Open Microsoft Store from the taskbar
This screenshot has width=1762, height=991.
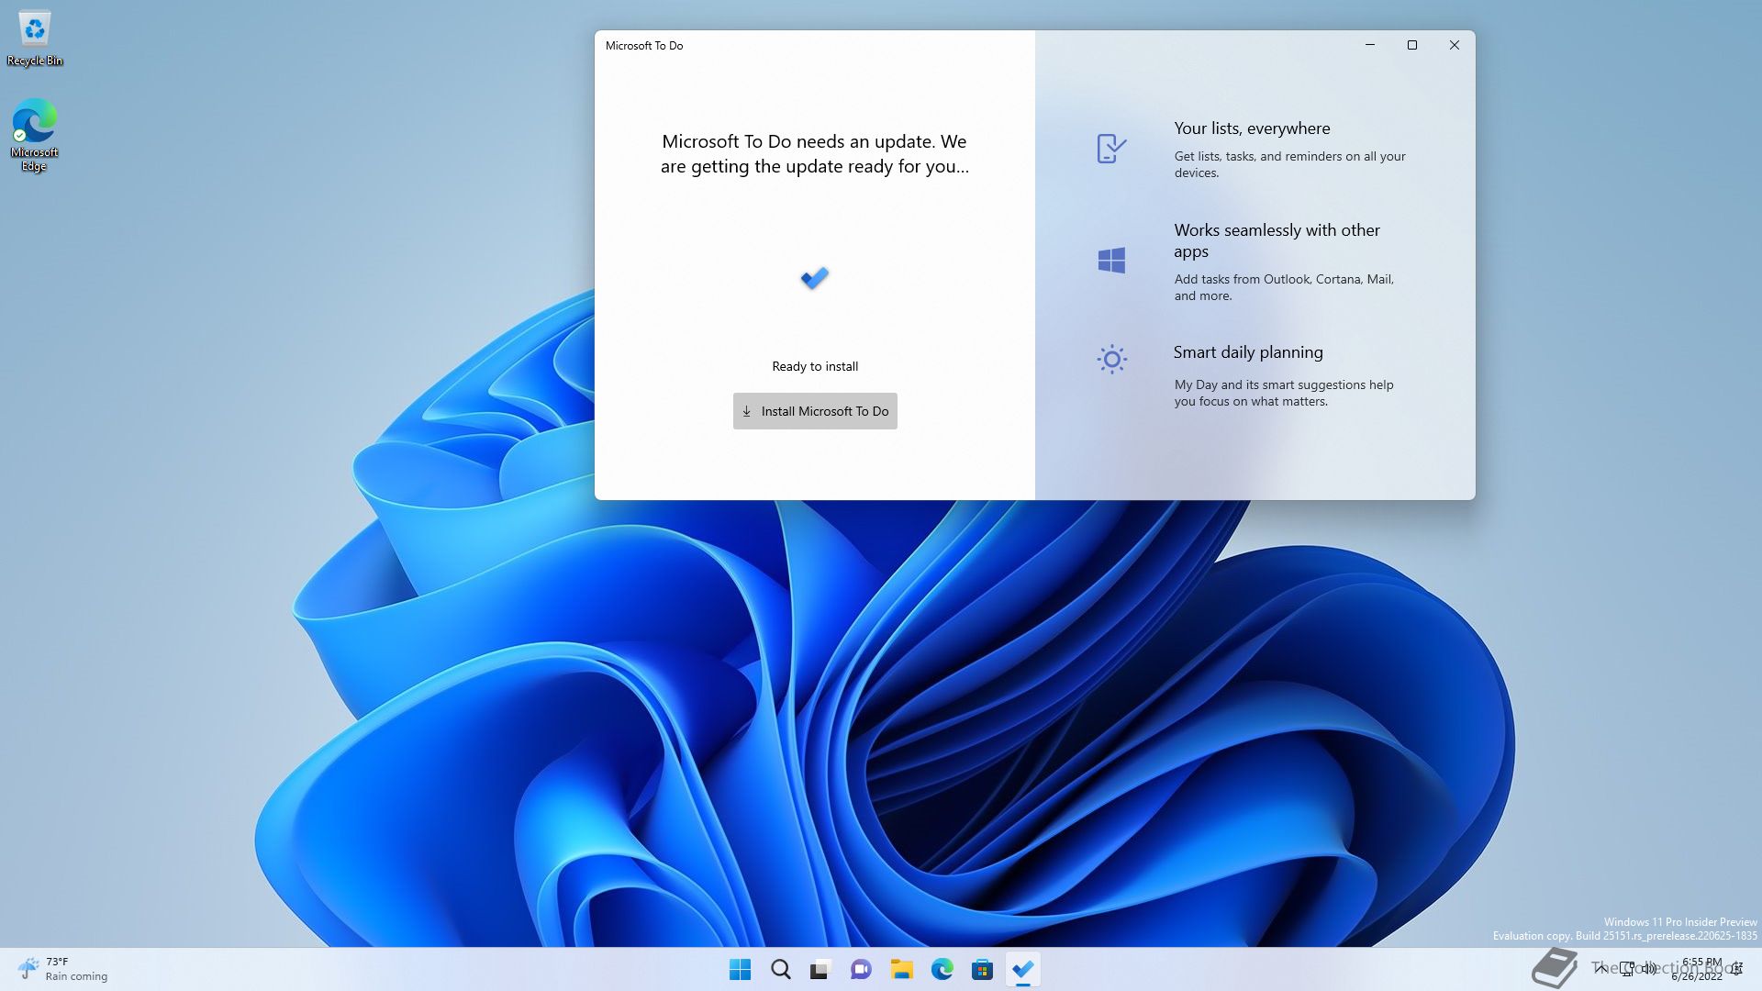click(982, 969)
